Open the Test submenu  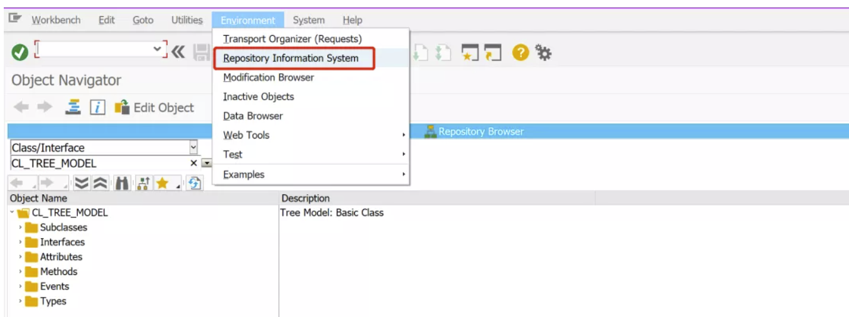pos(311,155)
